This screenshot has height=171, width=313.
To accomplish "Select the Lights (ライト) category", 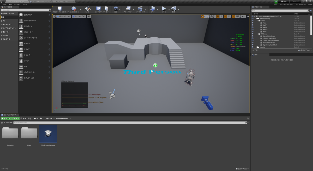I will tap(3, 21).
